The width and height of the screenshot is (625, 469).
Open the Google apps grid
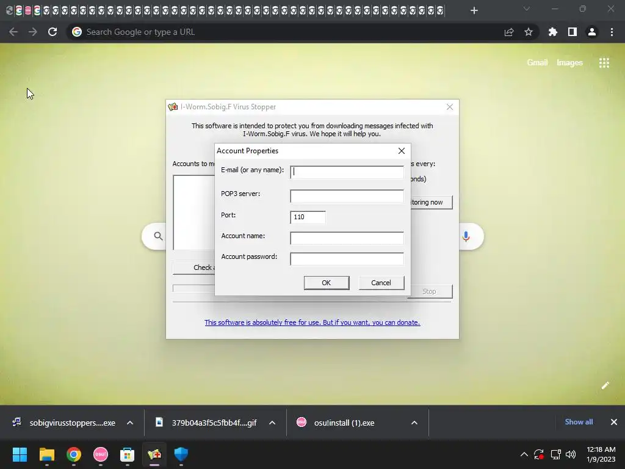tap(604, 63)
